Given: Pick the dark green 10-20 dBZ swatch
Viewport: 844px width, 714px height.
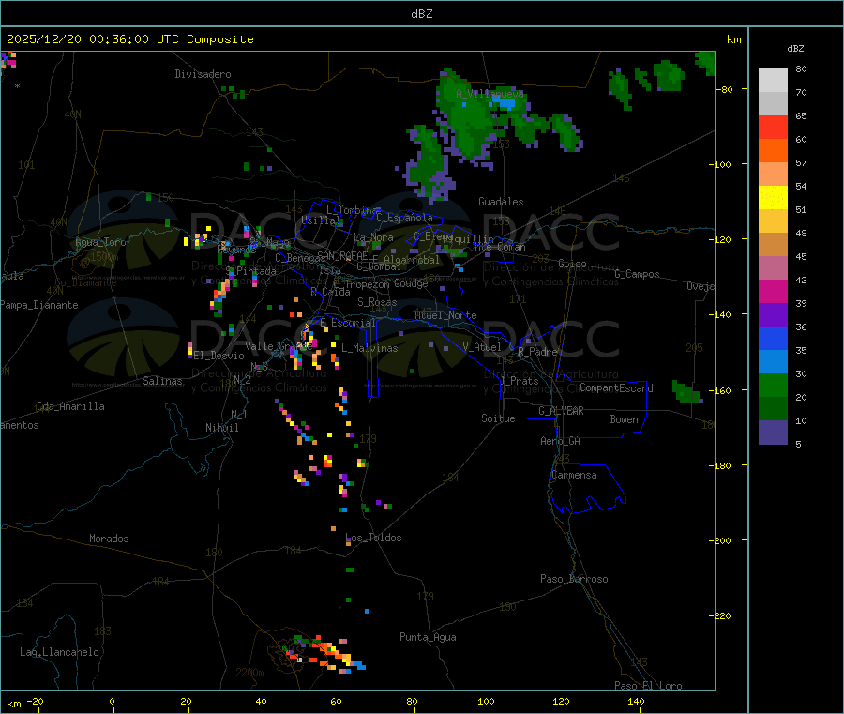Looking at the screenshot, I should click(x=773, y=409).
